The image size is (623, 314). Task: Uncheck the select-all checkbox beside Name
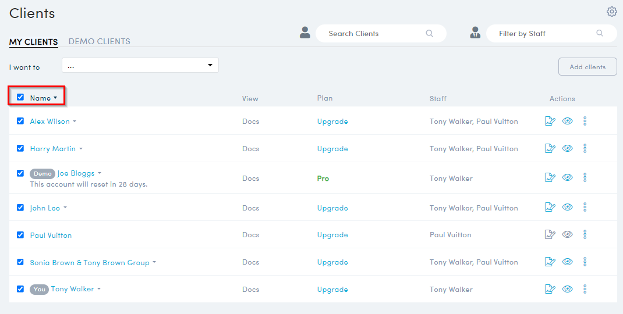tap(20, 97)
